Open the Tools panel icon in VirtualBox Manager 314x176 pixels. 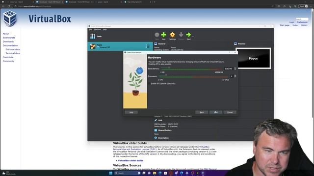[x=93, y=36]
